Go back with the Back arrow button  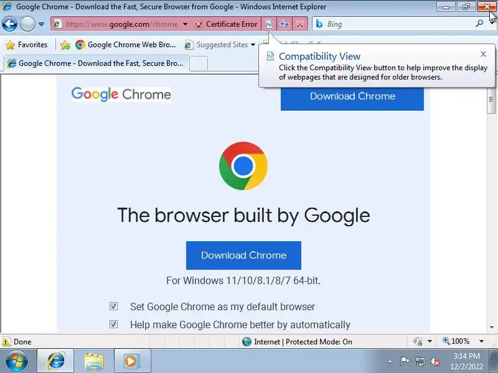9,24
